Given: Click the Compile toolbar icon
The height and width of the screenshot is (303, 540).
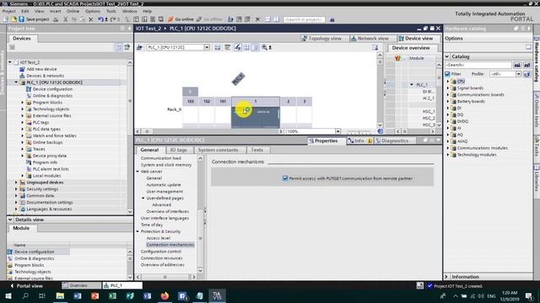Looking at the screenshot, I should coord(127,19).
